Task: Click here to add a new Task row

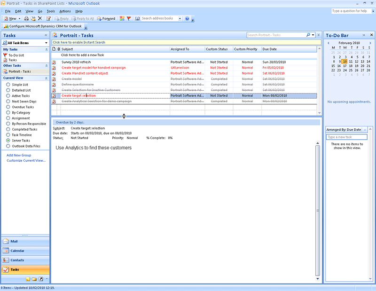Action: tap(184, 55)
